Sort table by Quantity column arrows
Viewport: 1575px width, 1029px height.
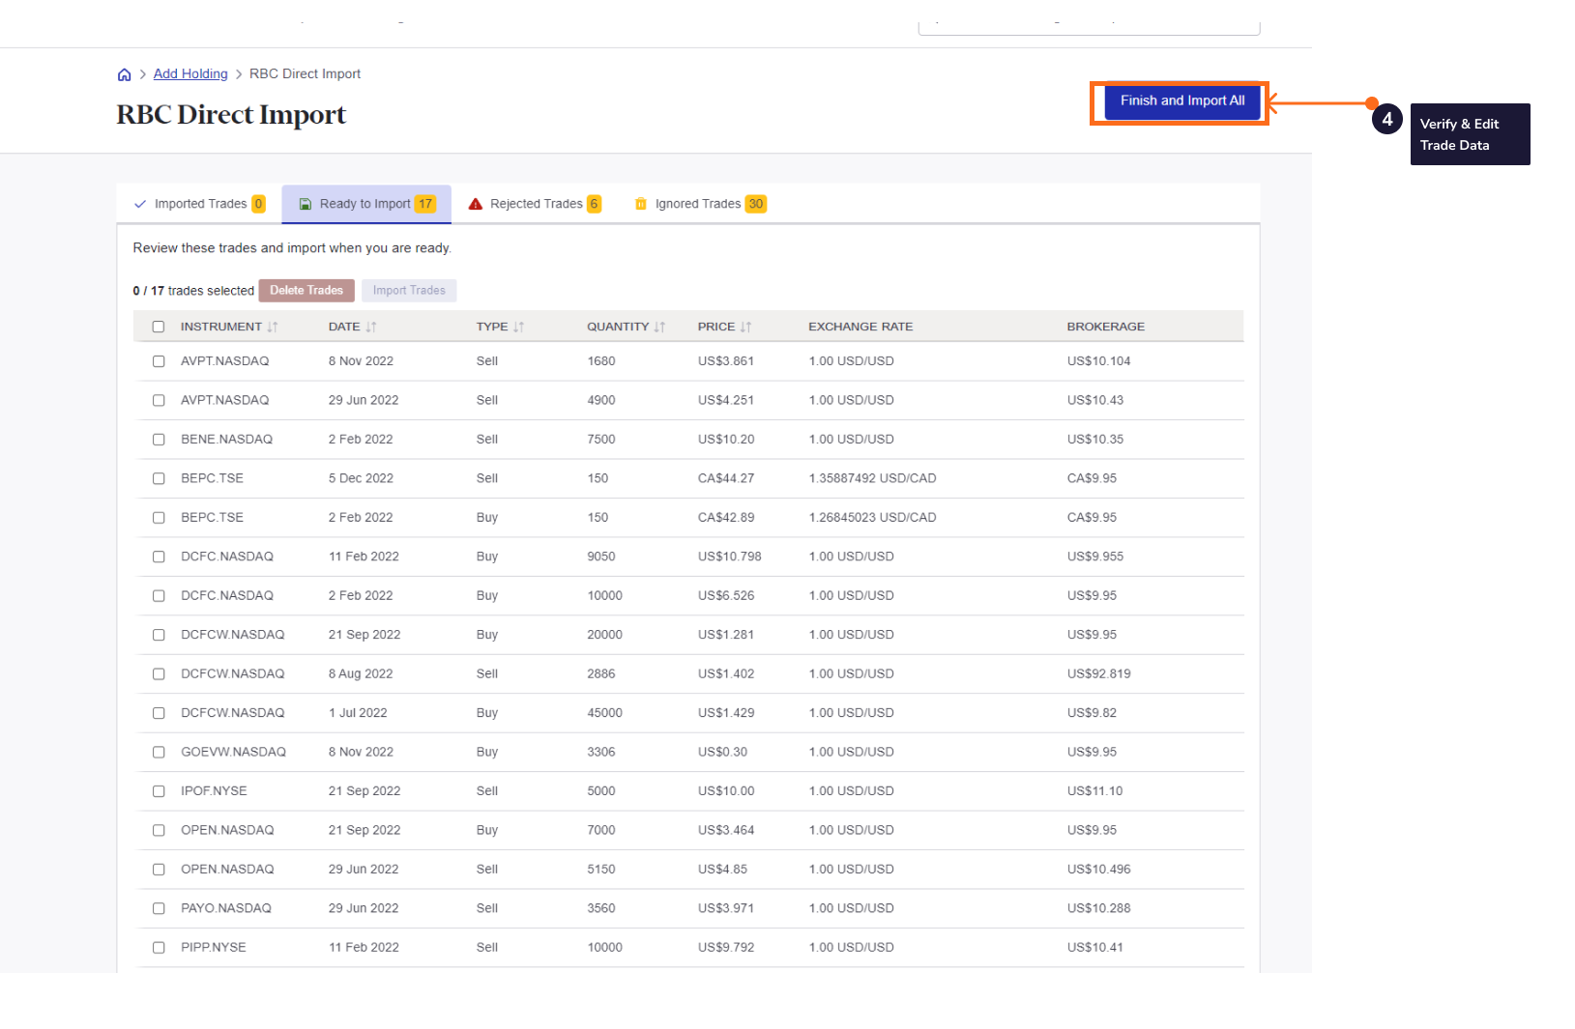[659, 327]
